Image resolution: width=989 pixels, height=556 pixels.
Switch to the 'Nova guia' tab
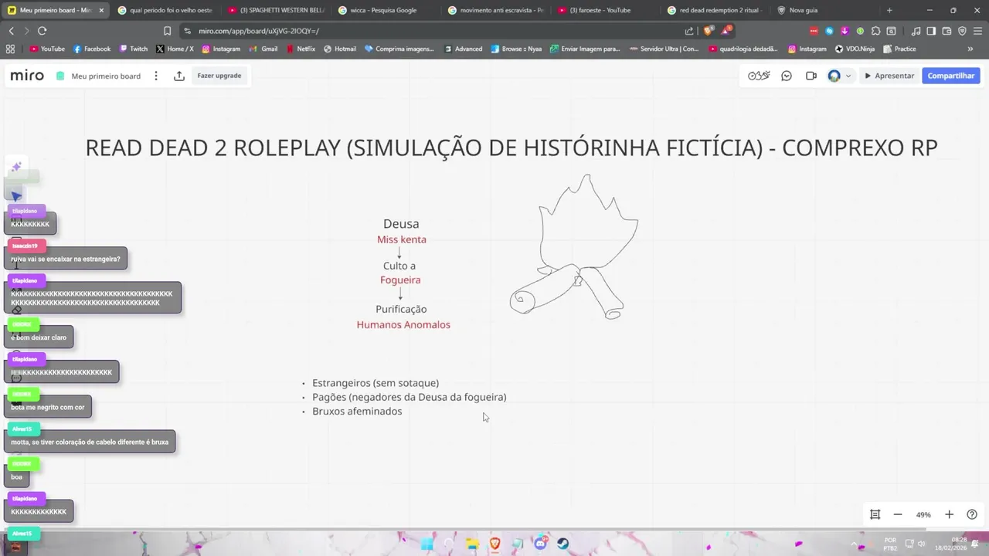coord(825,10)
